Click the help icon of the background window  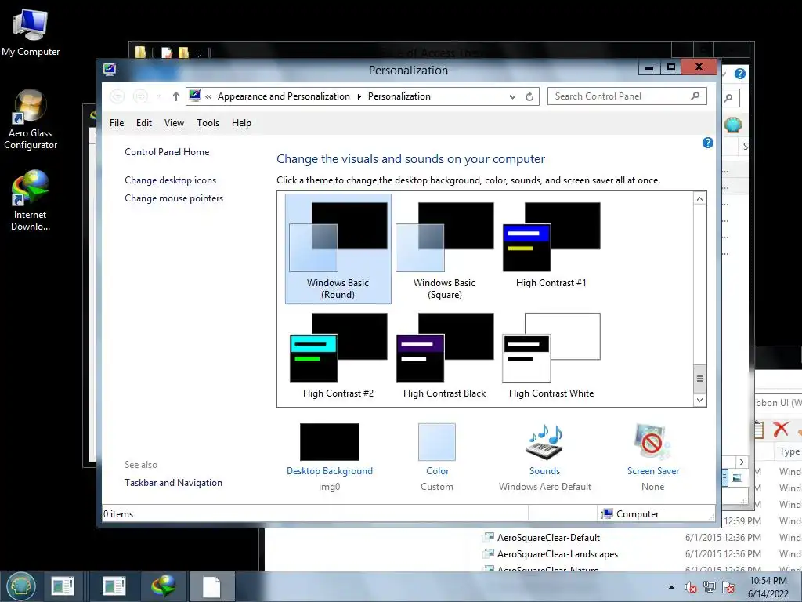(x=739, y=74)
